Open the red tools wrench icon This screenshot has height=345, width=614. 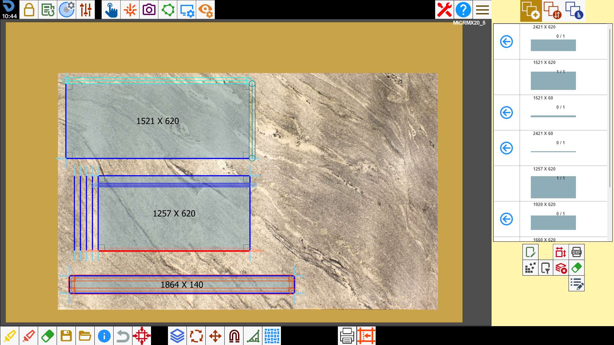click(x=444, y=10)
